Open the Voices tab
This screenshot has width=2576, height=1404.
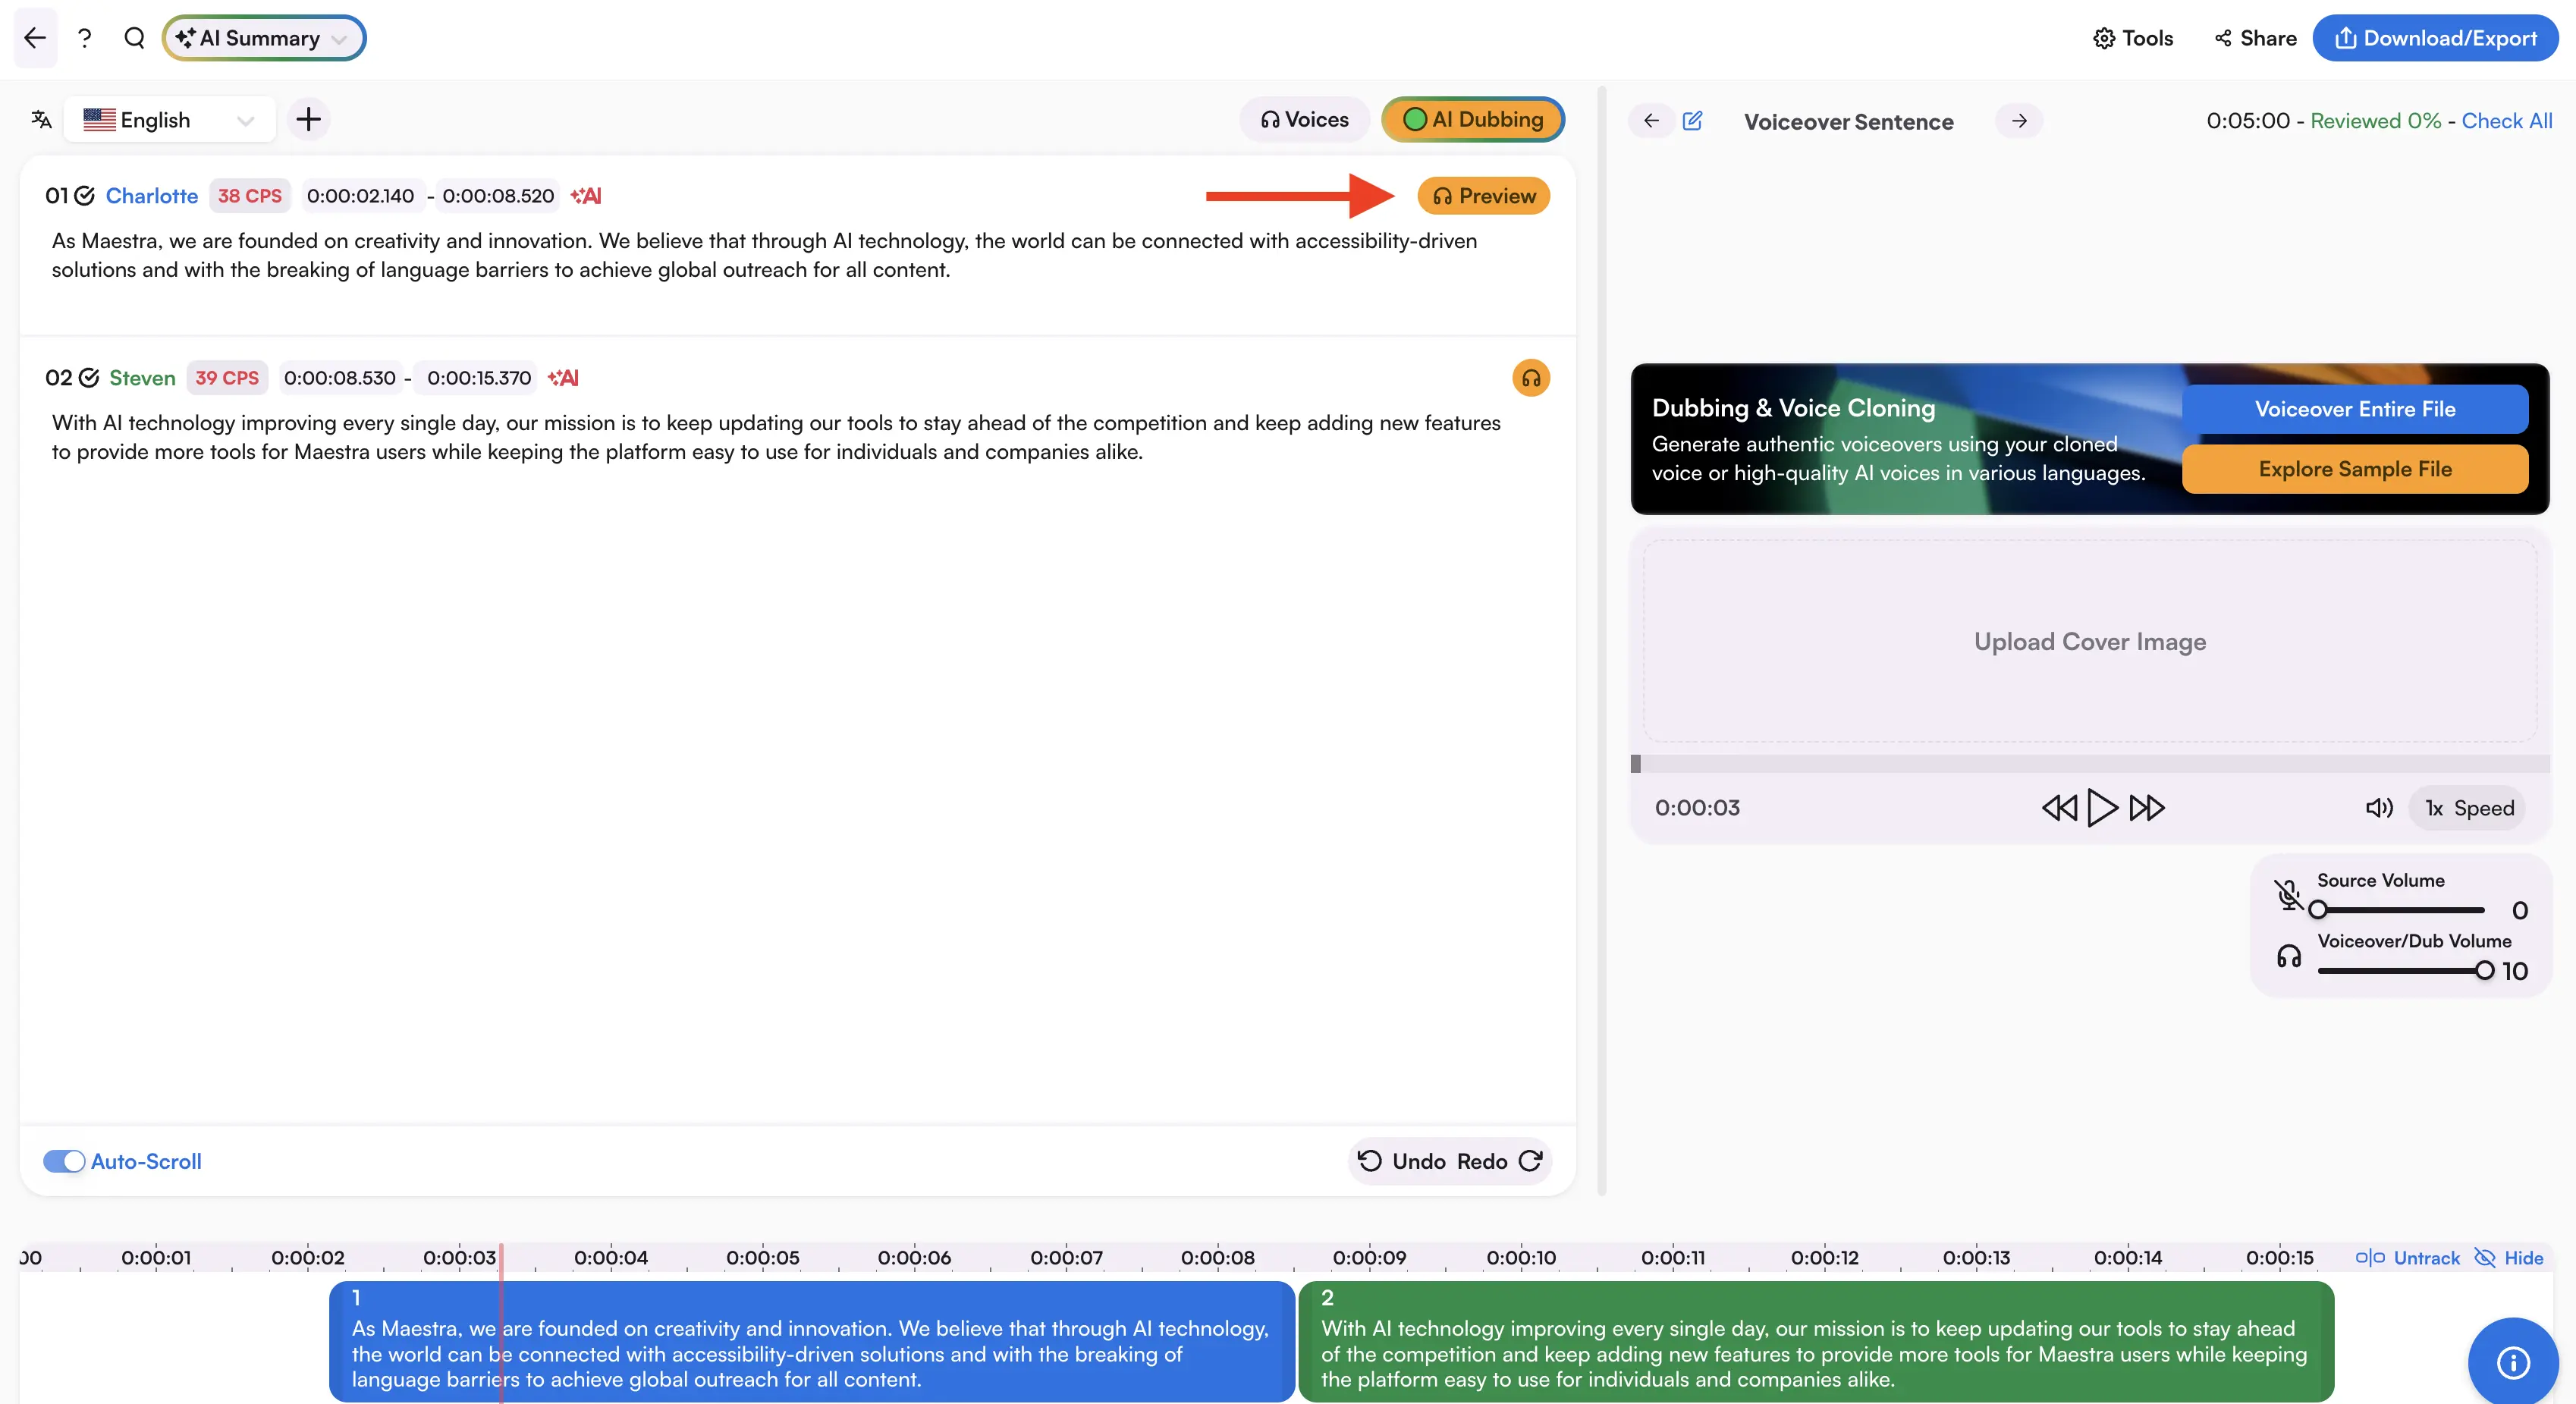point(1304,120)
